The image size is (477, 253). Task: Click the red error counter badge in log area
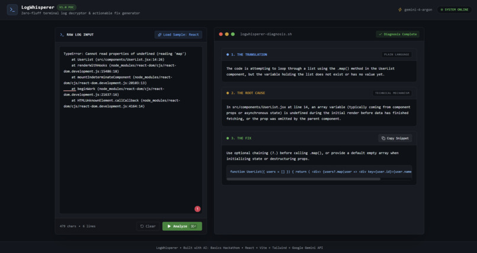pos(198,209)
